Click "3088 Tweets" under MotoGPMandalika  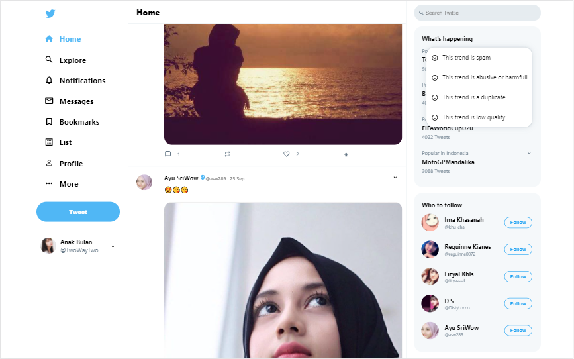click(x=436, y=171)
